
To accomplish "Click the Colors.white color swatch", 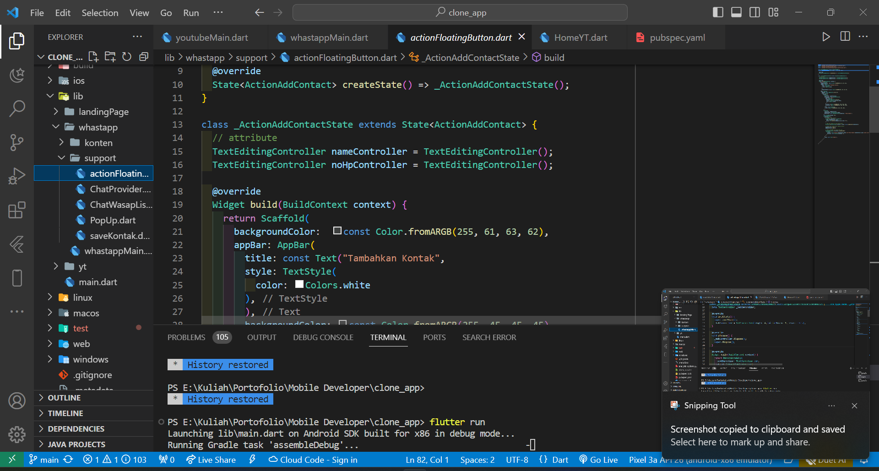I will click(299, 284).
